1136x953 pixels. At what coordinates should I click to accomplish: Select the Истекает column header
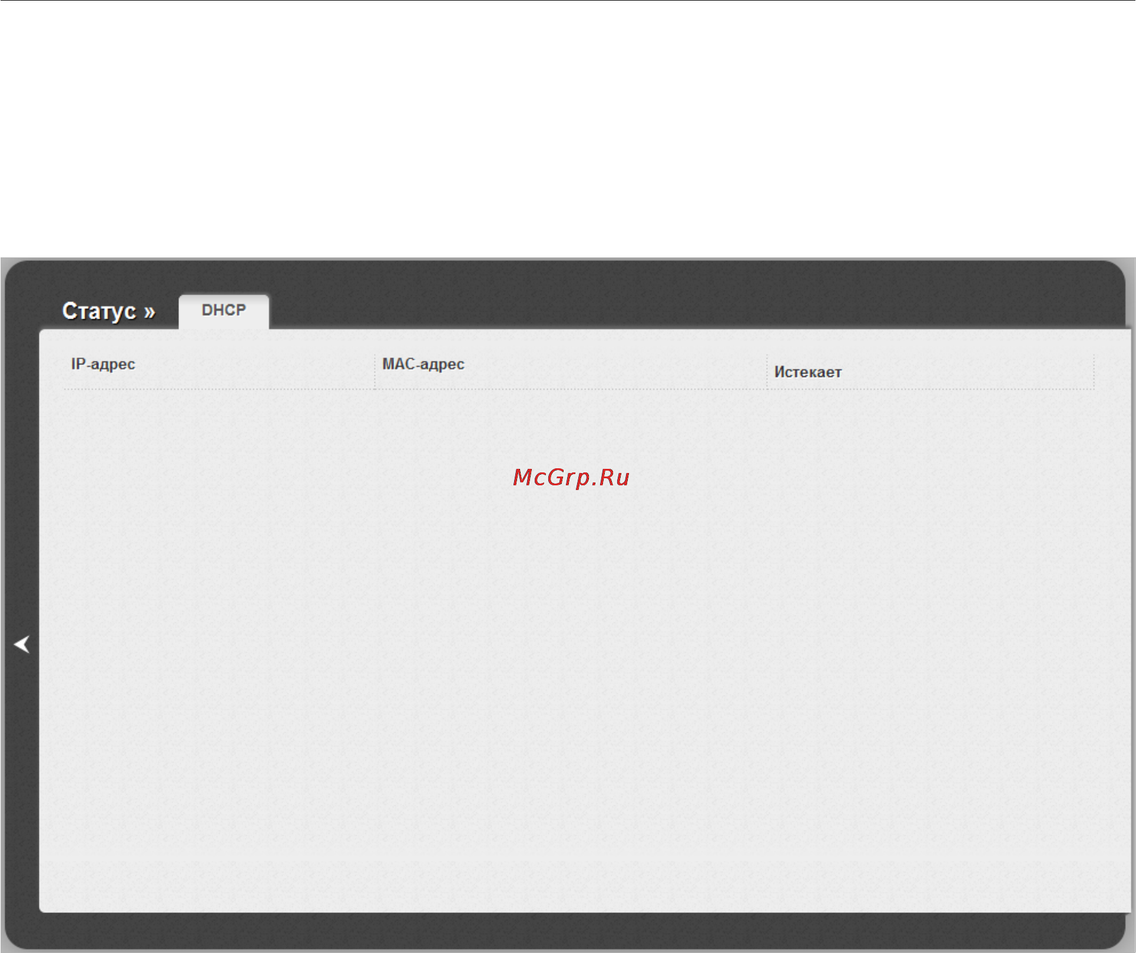point(807,372)
